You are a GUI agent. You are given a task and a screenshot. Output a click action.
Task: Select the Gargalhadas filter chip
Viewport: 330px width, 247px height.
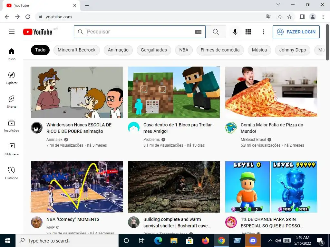154,50
